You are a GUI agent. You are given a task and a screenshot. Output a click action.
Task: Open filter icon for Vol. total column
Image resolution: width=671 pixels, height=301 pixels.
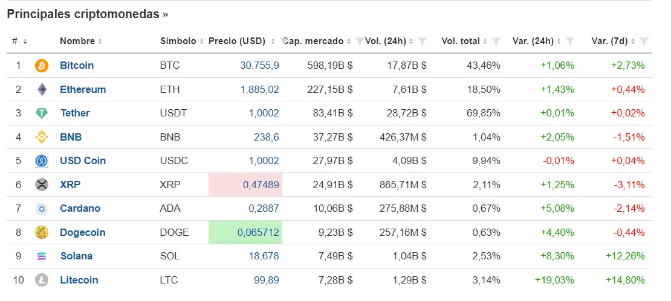pyautogui.click(x=496, y=41)
